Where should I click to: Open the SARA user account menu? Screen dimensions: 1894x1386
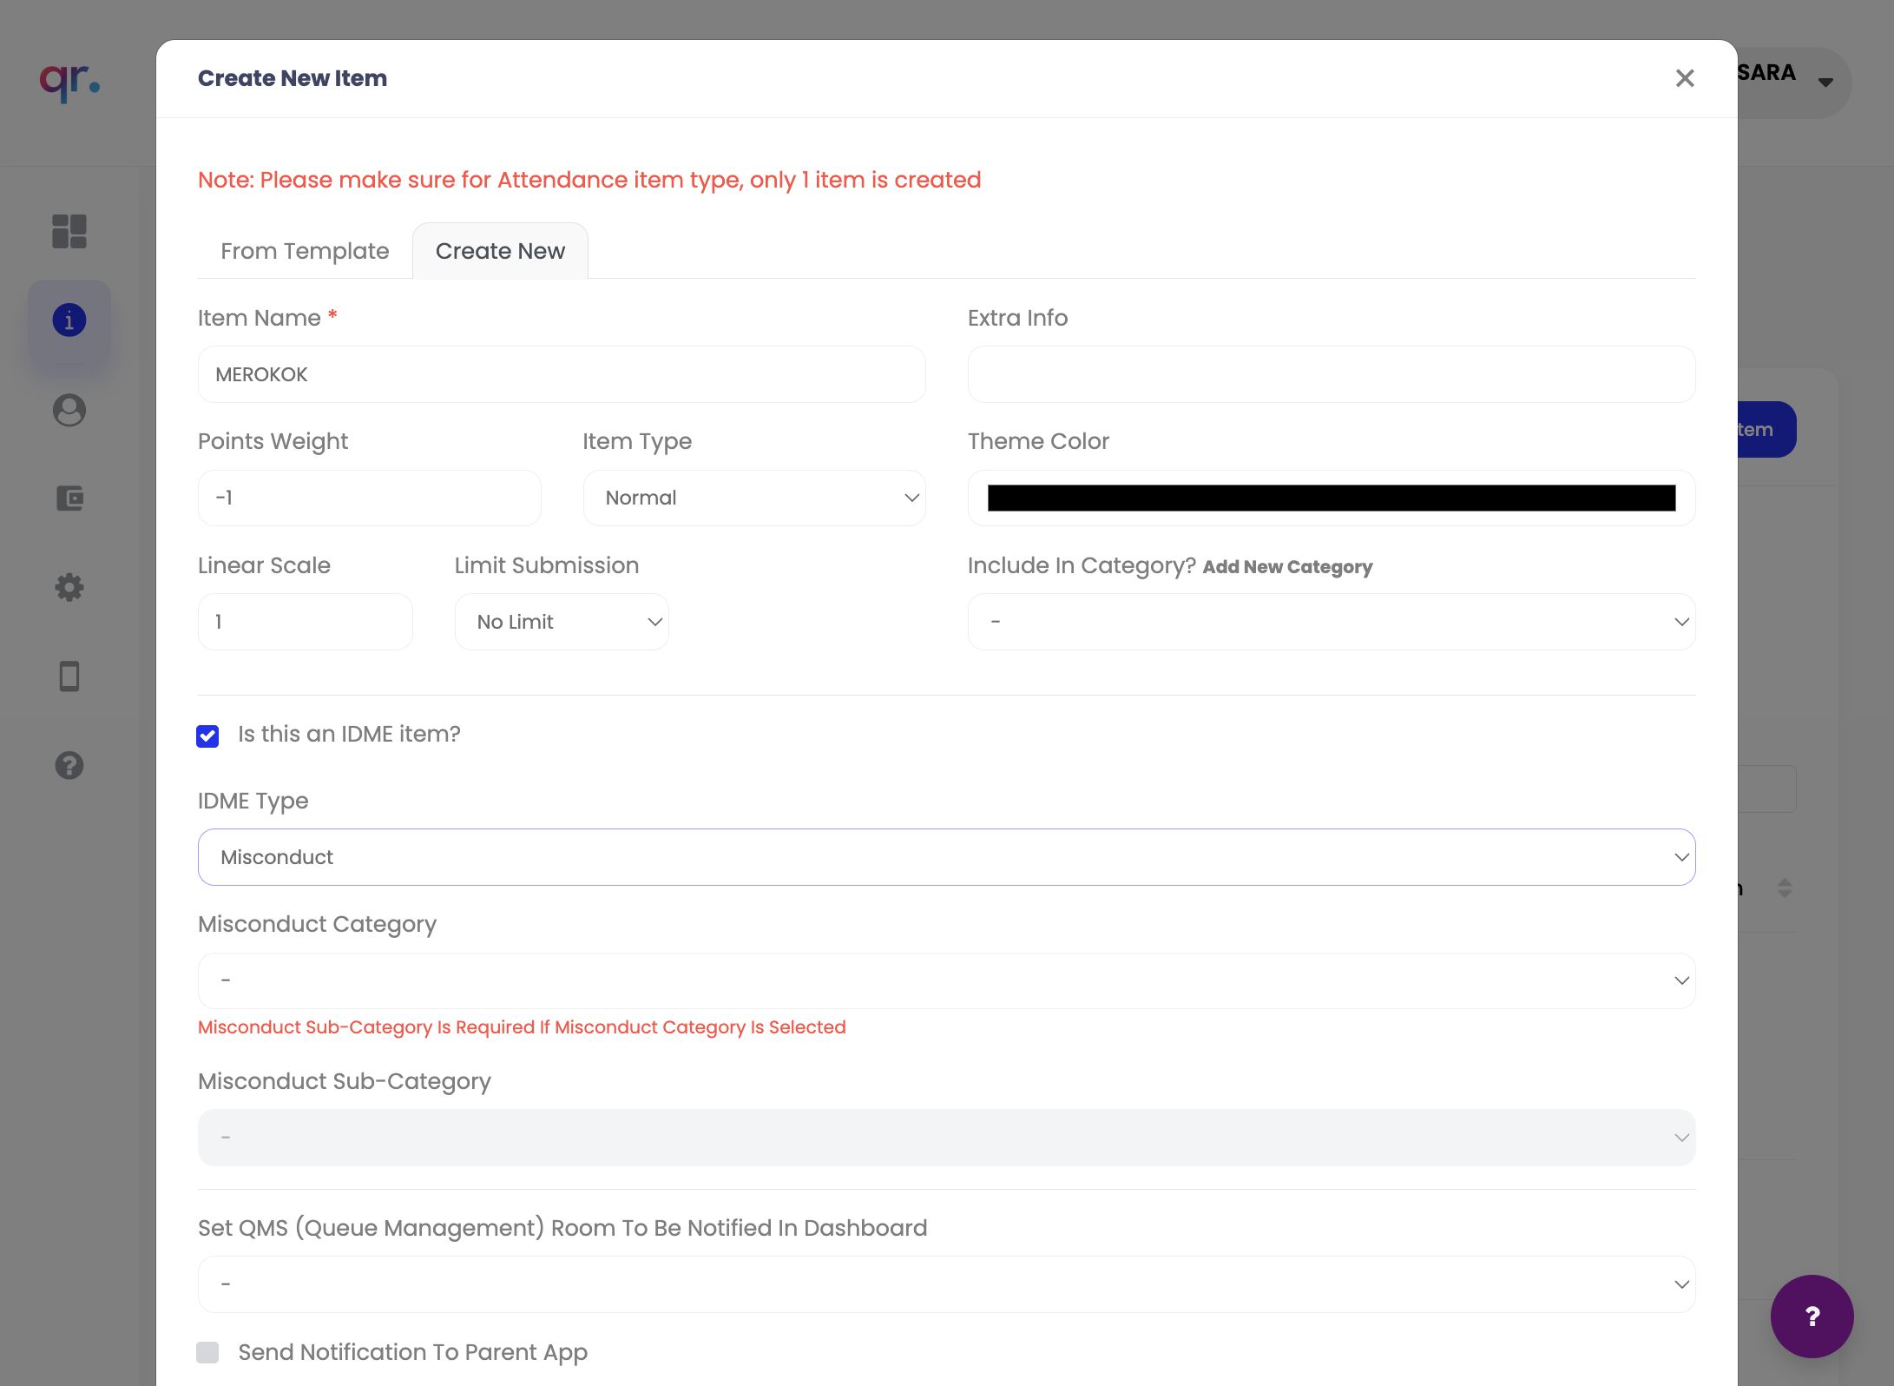[1793, 82]
